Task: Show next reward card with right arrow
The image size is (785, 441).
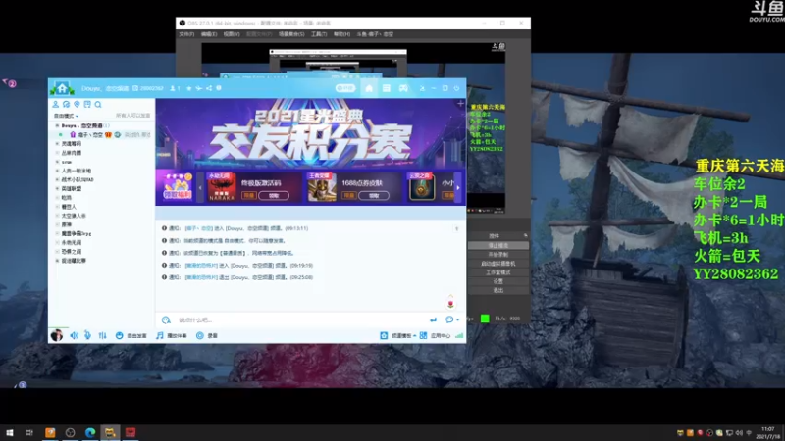Action: 457,187
